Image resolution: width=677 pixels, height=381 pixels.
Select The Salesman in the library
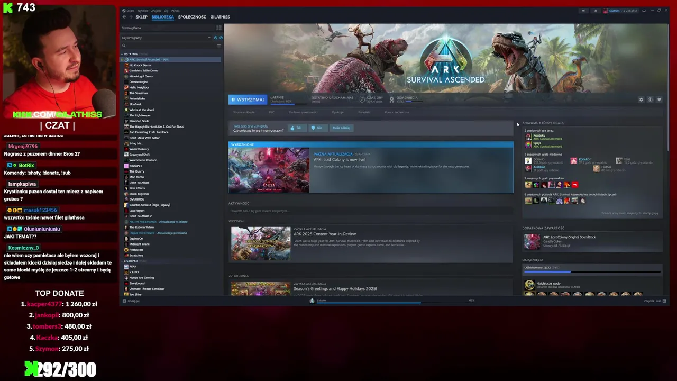pyautogui.click(x=139, y=93)
